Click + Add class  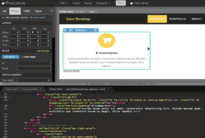pos(29,57)
